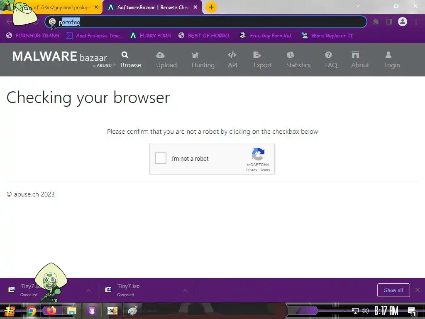Open the tab search dropdown arrow
The image size is (425, 319).
(358, 6)
